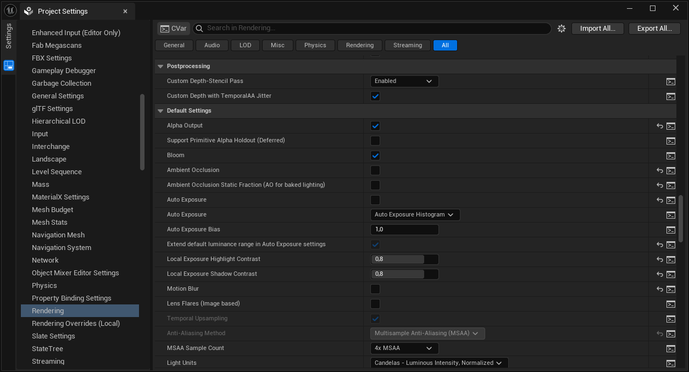This screenshot has width=689, height=372.
Task: Open the settings gear next to search
Action: [x=562, y=29]
